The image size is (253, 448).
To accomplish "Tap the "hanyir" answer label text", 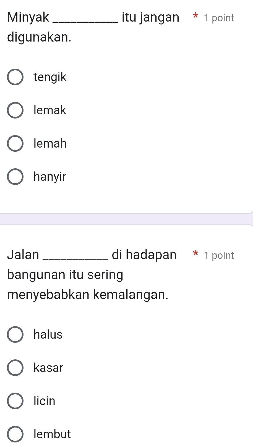I will tap(50, 177).
